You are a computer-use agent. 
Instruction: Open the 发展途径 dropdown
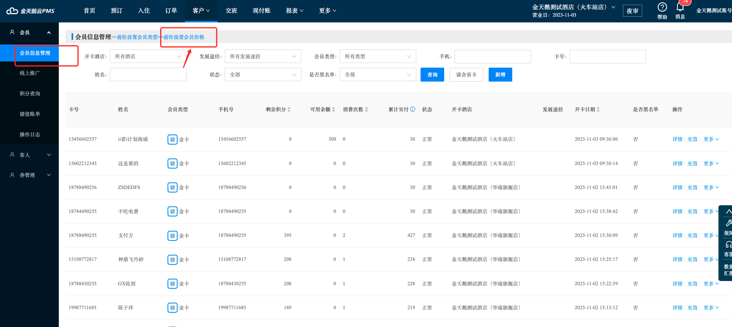pos(263,56)
